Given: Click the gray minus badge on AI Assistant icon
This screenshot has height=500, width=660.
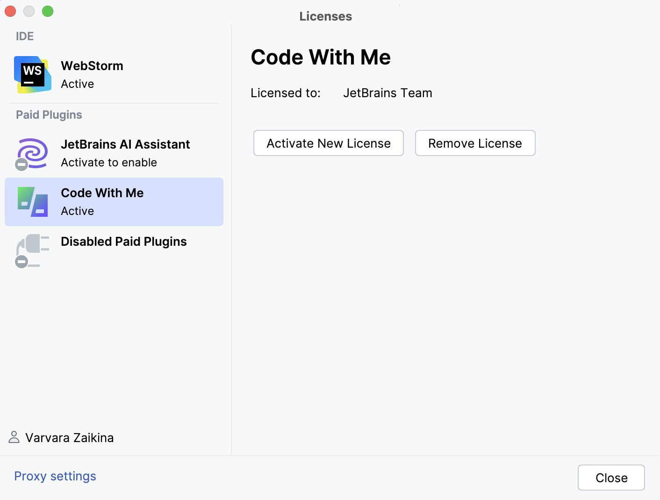Looking at the screenshot, I should pyautogui.click(x=22, y=164).
